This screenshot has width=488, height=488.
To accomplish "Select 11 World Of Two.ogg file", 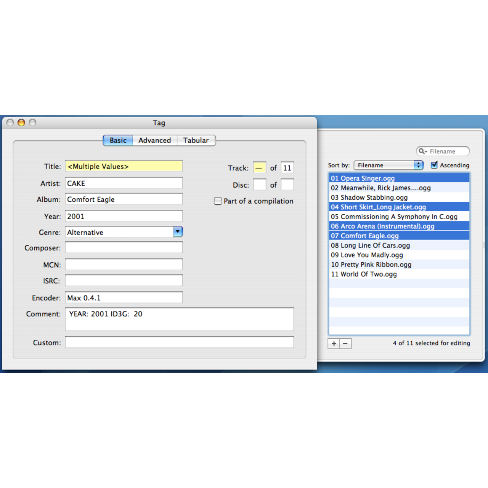I will click(364, 274).
